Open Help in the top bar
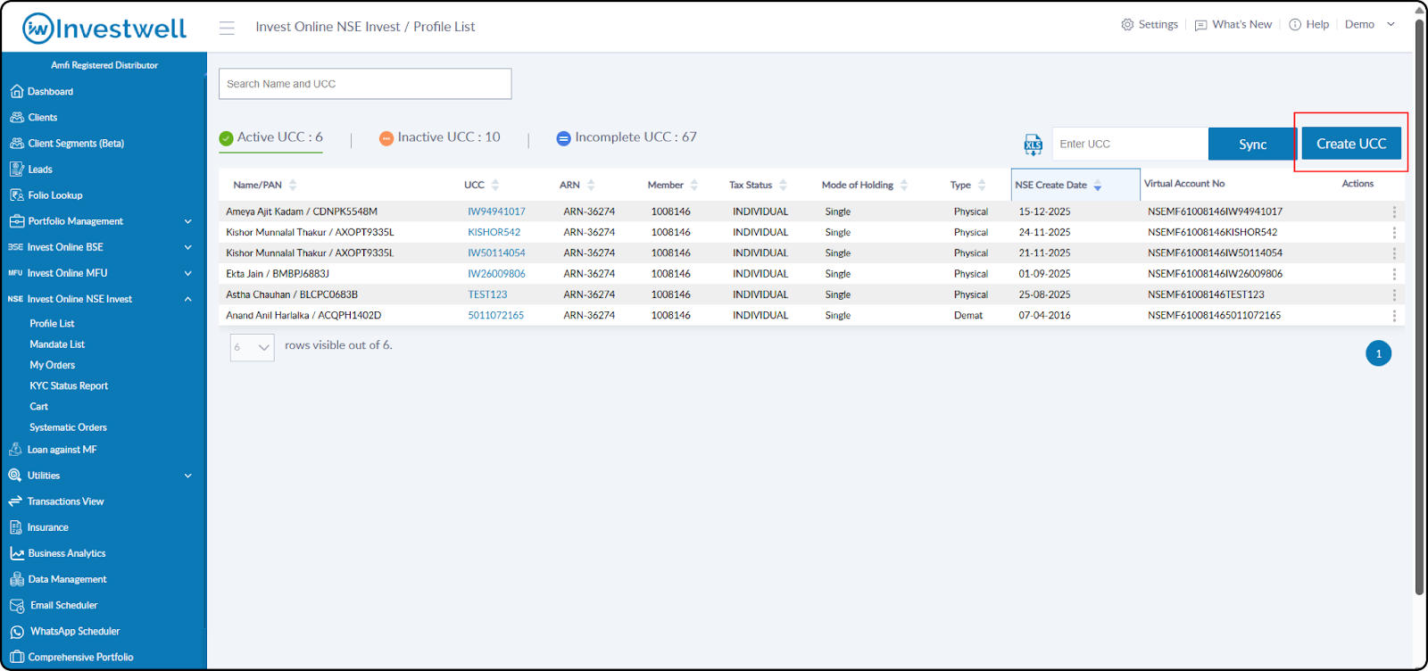The image size is (1428, 671). (x=1309, y=25)
